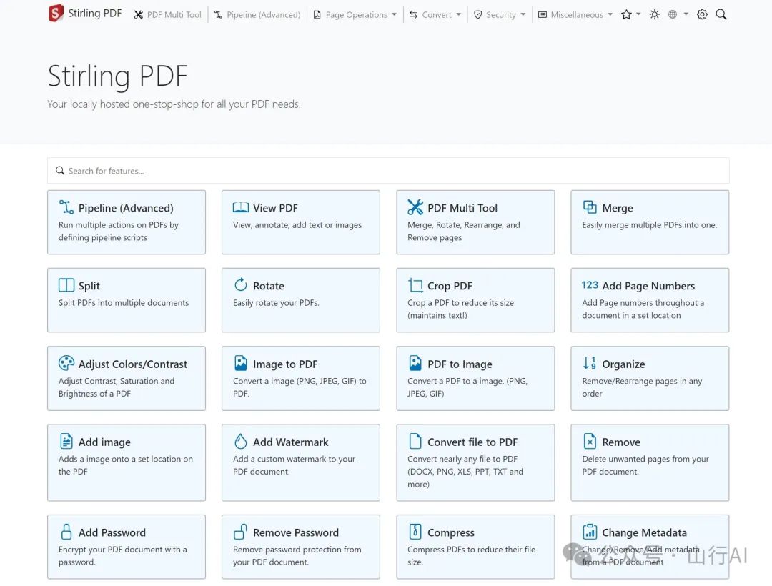
Task: Click 'Easily merge multiple PDFs into one.' text
Action: click(649, 225)
